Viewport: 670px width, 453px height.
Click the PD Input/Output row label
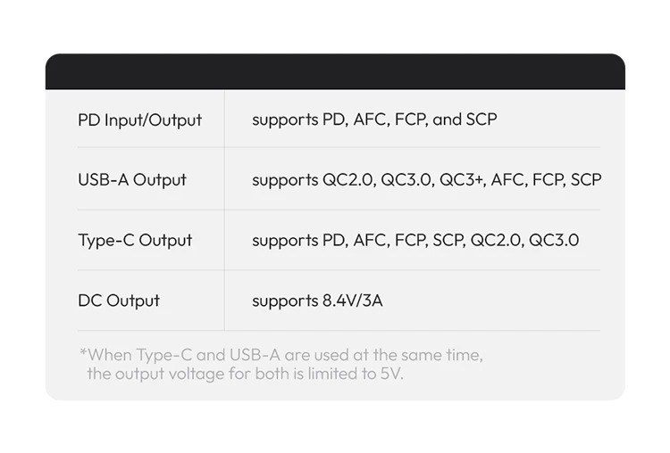(139, 120)
